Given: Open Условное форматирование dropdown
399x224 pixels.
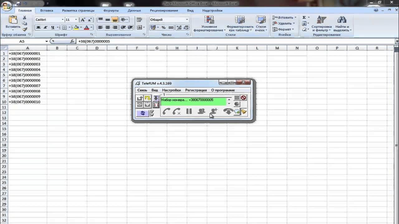Looking at the screenshot, I should coord(209,24).
